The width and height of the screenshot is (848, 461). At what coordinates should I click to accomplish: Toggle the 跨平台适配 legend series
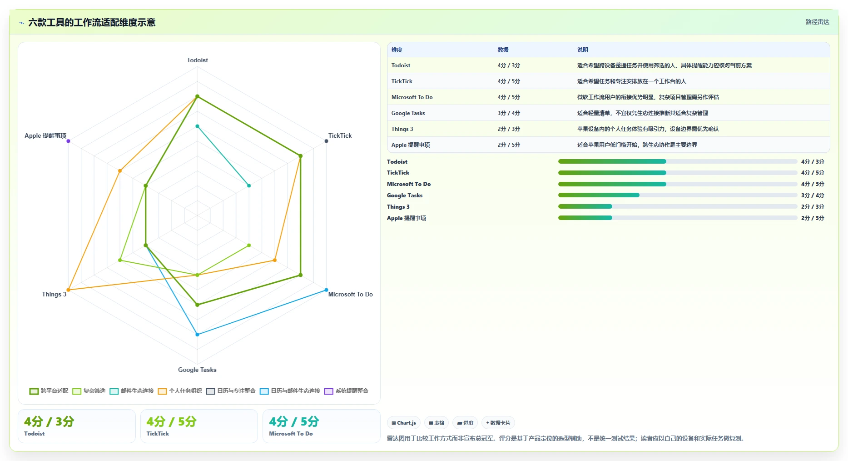49,391
